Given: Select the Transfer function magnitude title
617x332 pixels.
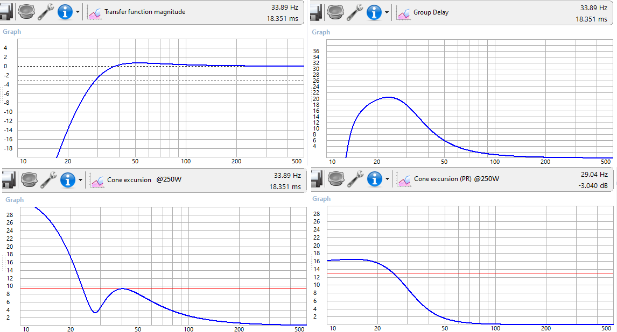Looking at the screenshot, I should tap(145, 12).
